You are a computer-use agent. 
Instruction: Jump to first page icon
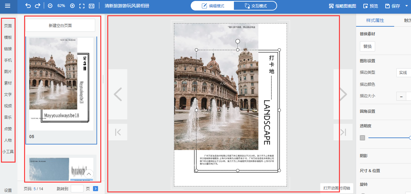pos(118,132)
